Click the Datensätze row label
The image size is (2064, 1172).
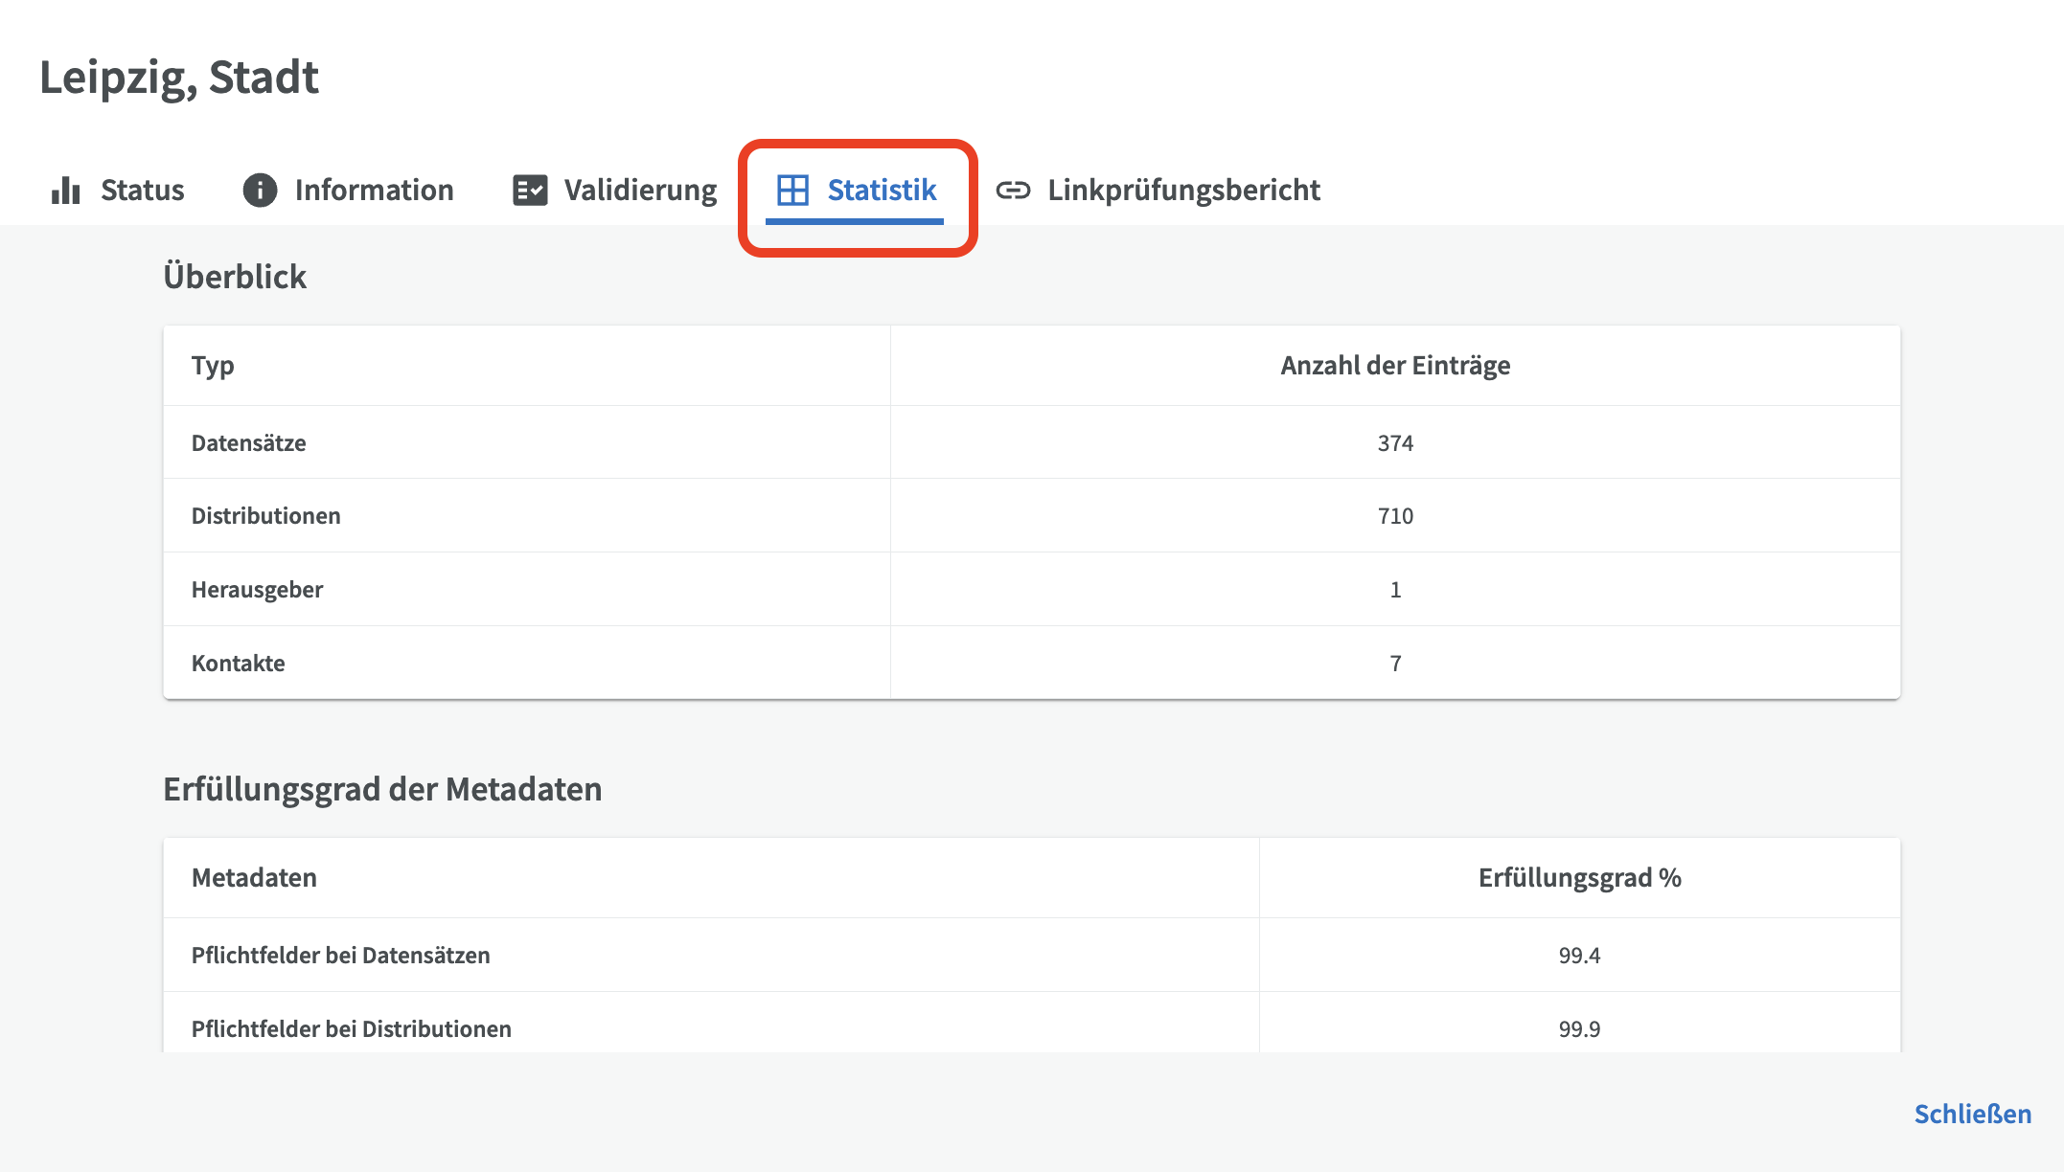[249, 443]
